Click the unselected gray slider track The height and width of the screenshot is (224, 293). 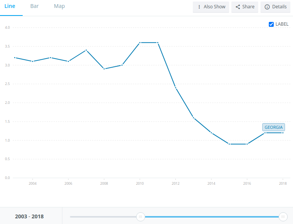tap(103, 216)
